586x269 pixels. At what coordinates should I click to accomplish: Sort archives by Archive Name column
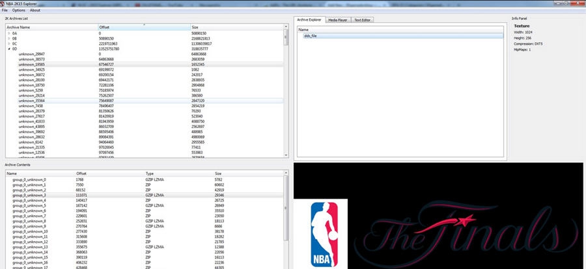[x=51, y=27]
